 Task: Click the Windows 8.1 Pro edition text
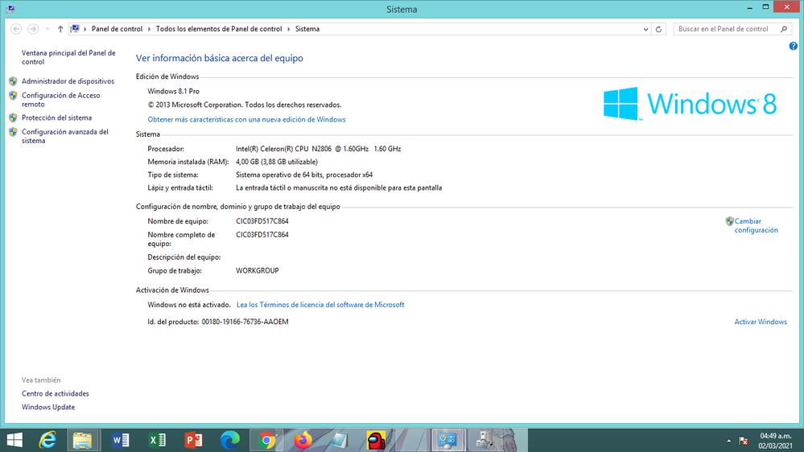coord(173,91)
